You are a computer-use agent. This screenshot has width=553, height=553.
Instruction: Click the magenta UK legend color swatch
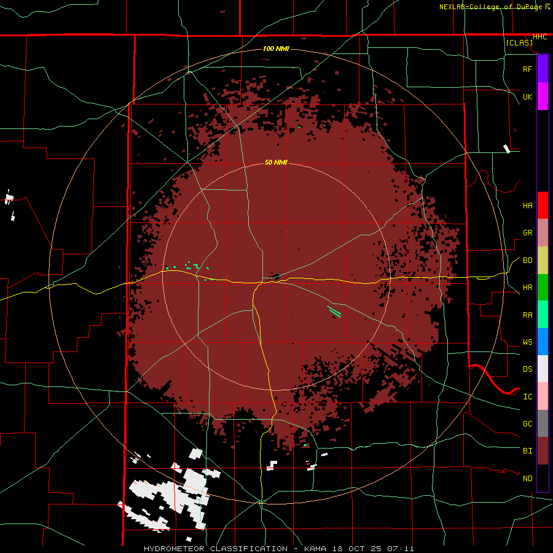(x=543, y=96)
